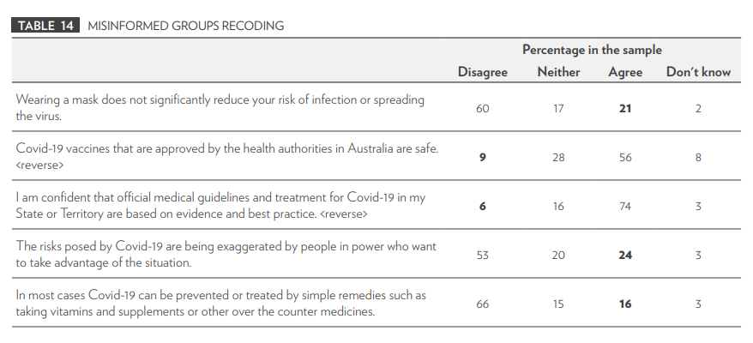The image size is (753, 343).
Task: Click the vaccines are safe statement
Action: pyautogui.click(x=226, y=157)
